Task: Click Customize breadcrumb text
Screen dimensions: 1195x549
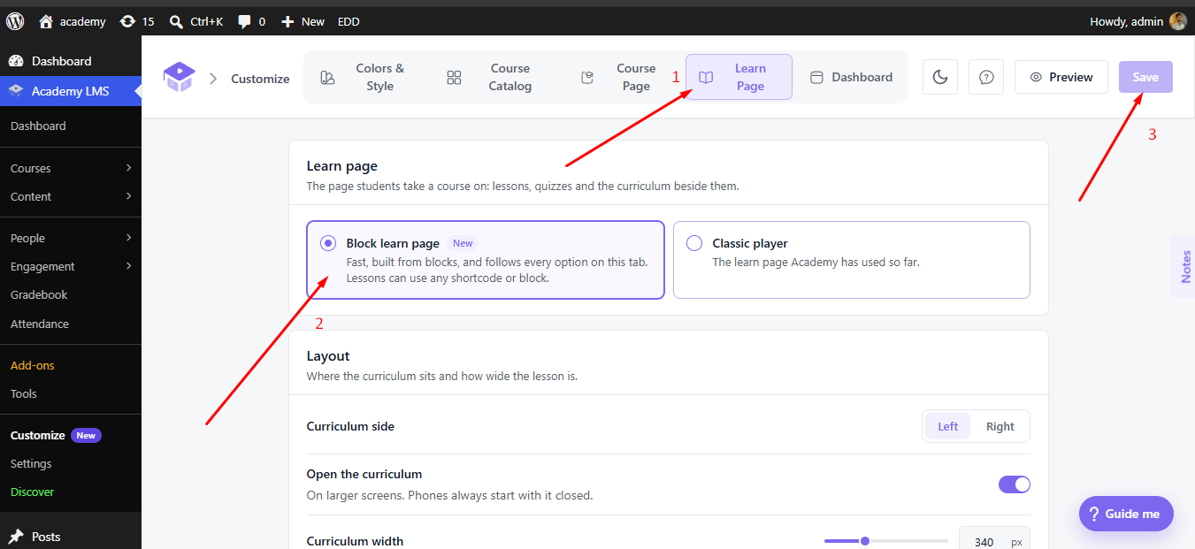Action: point(260,79)
